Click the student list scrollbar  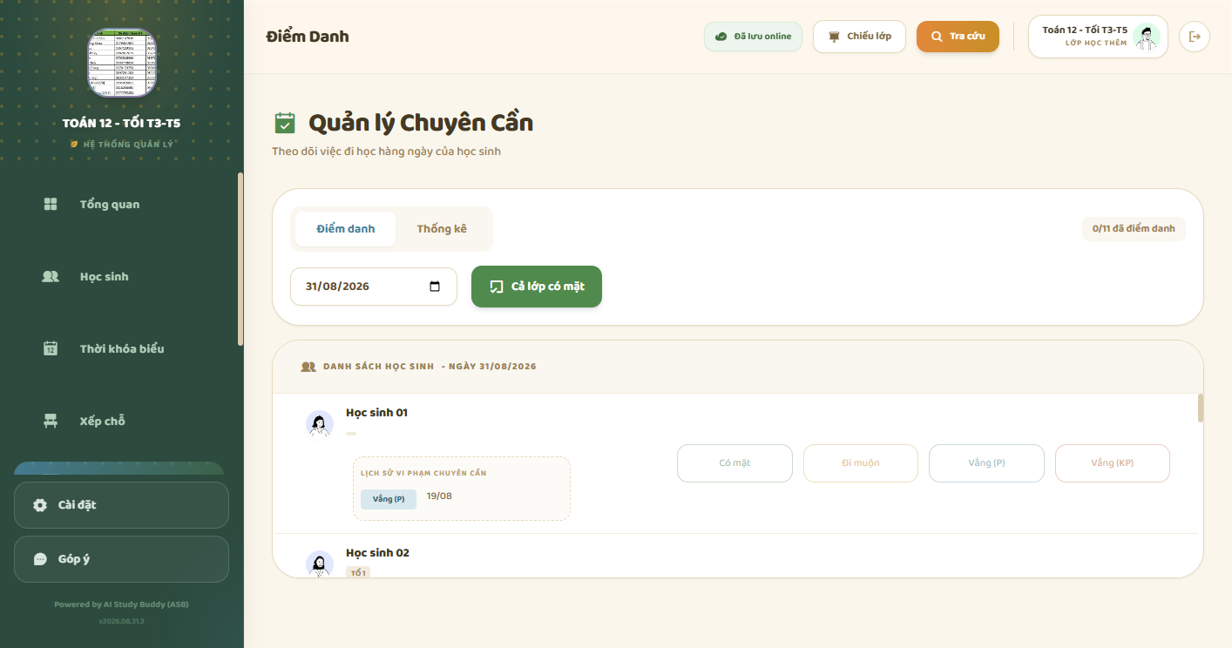pos(1201,408)
